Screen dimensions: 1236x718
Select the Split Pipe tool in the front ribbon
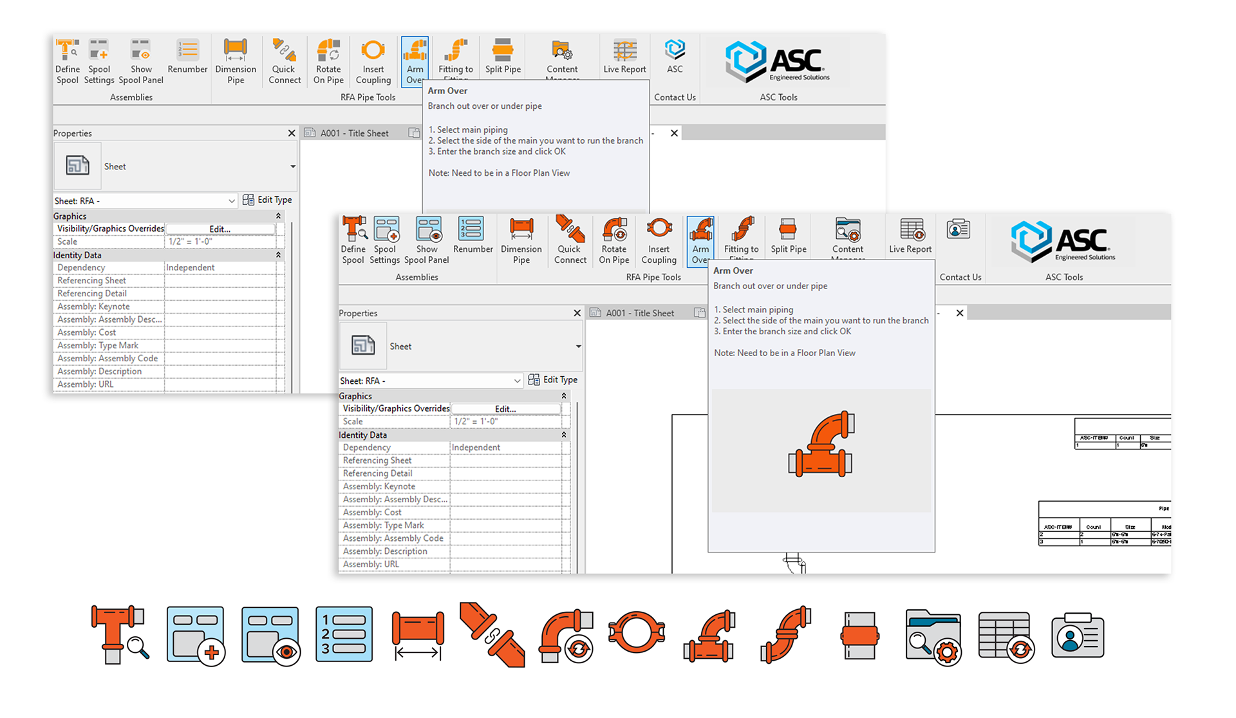[x=789, y=235]
